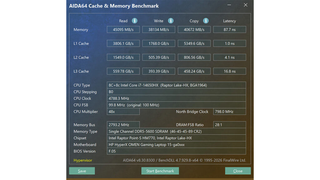
Task: Click the L3 Cache row label
Action: pyautogui.click(x=81, y=71)
